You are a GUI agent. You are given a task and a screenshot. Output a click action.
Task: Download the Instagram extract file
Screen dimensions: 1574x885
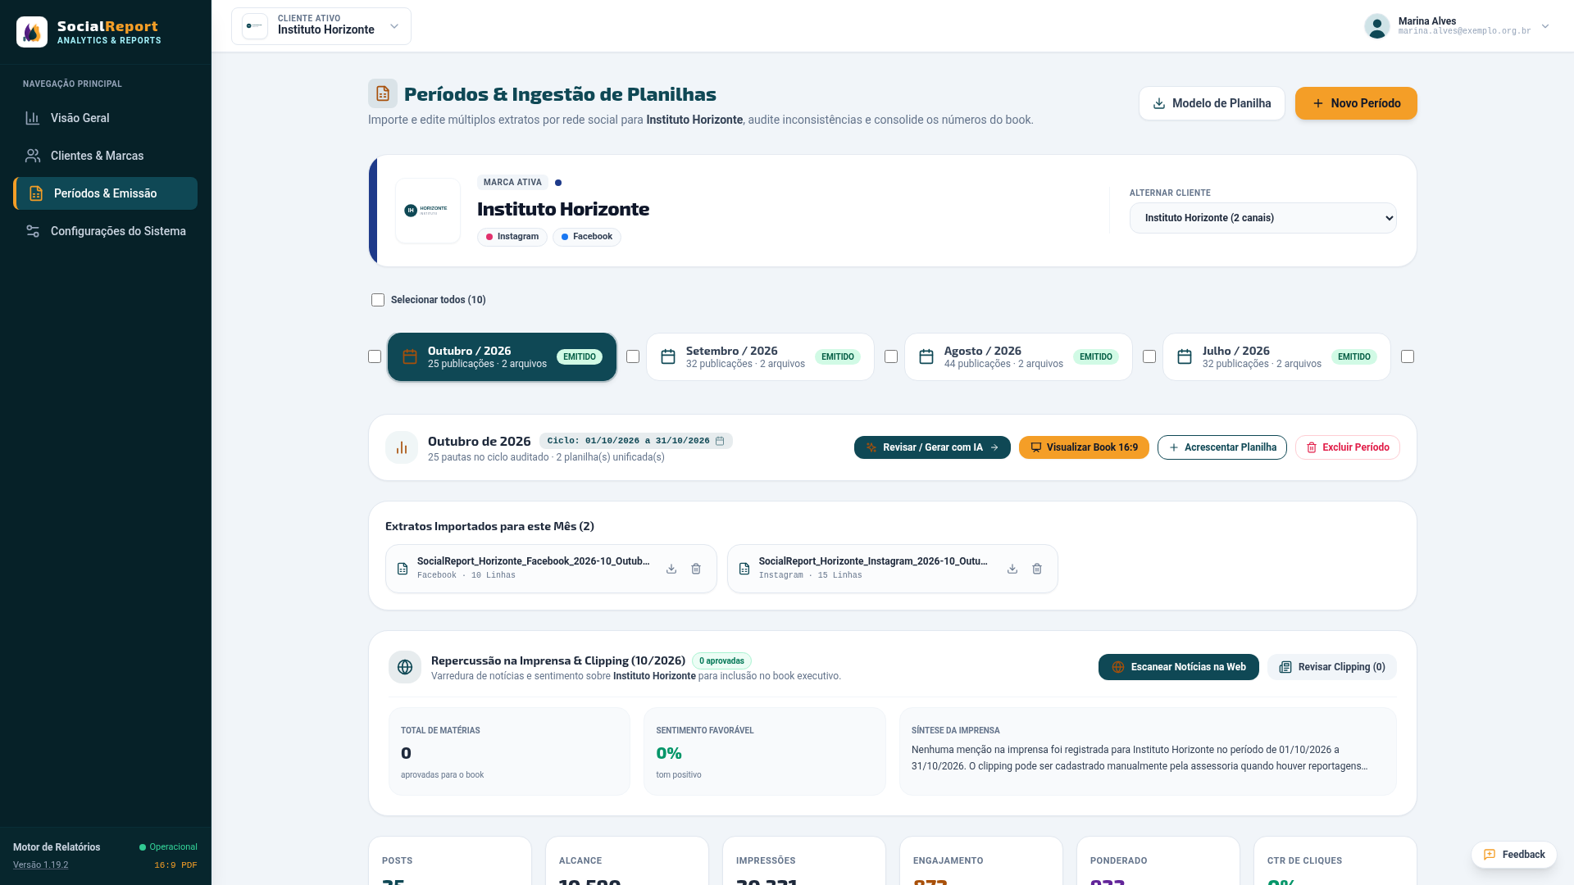pyautogui.click(x=1012, y=569)
